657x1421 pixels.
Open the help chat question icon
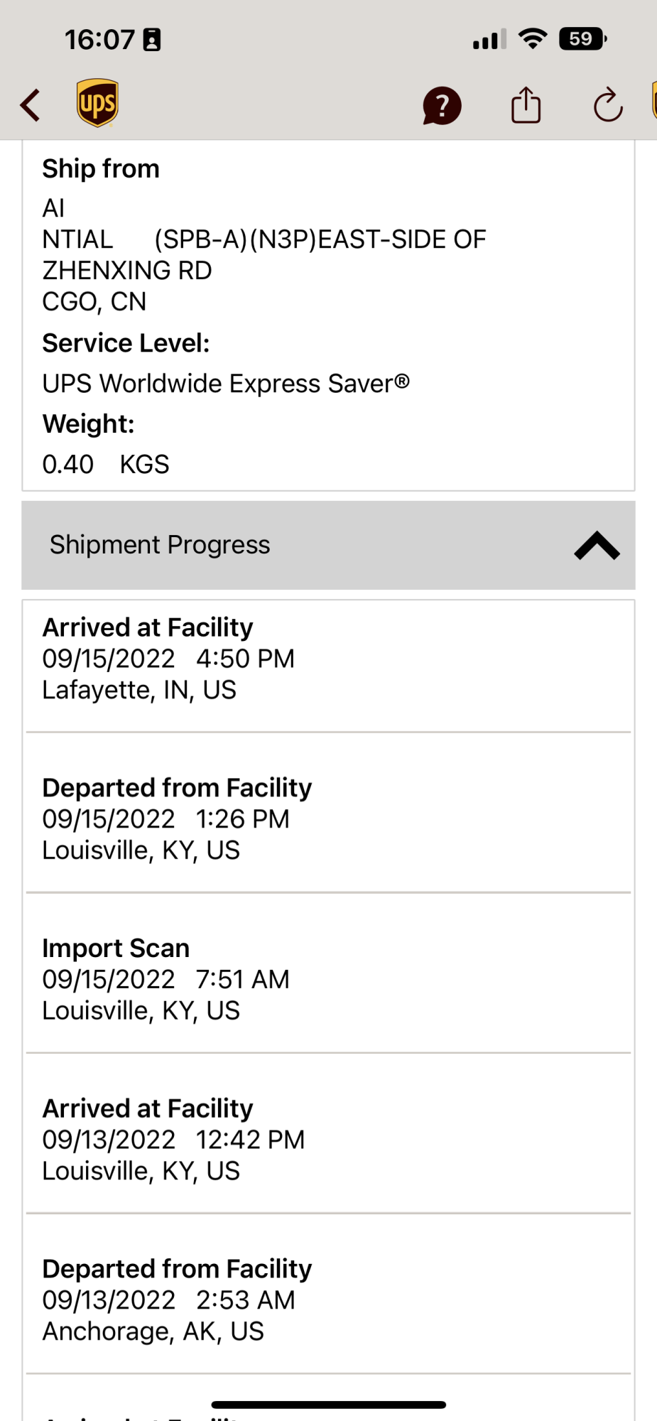(442, 106)
